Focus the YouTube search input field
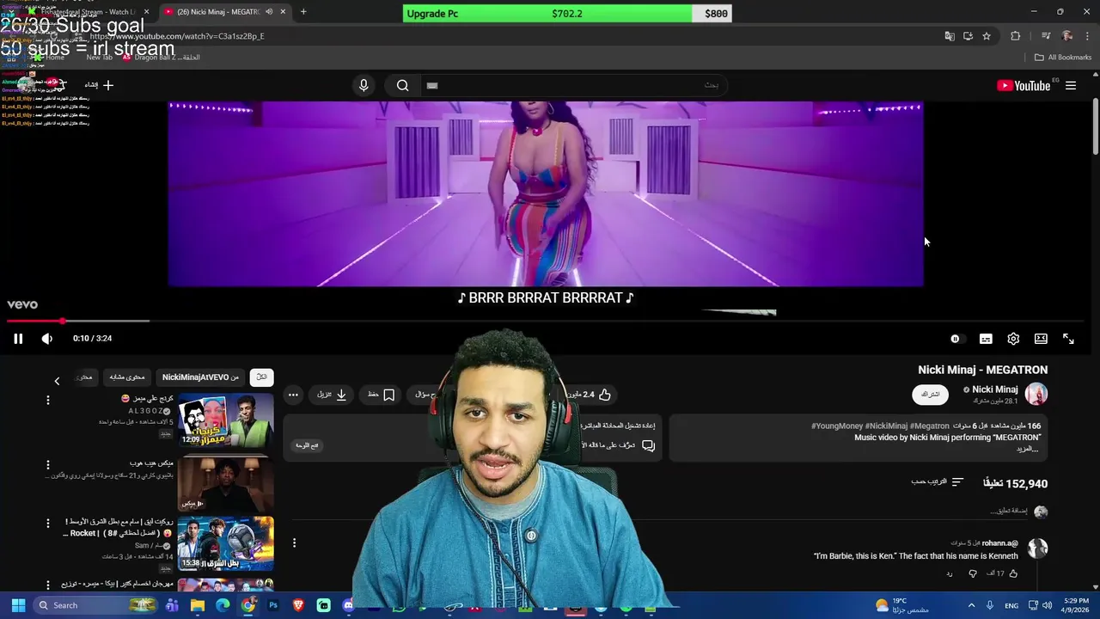Image resolution: width=1100 pixels, height=619 pixels. pos(574,85)
